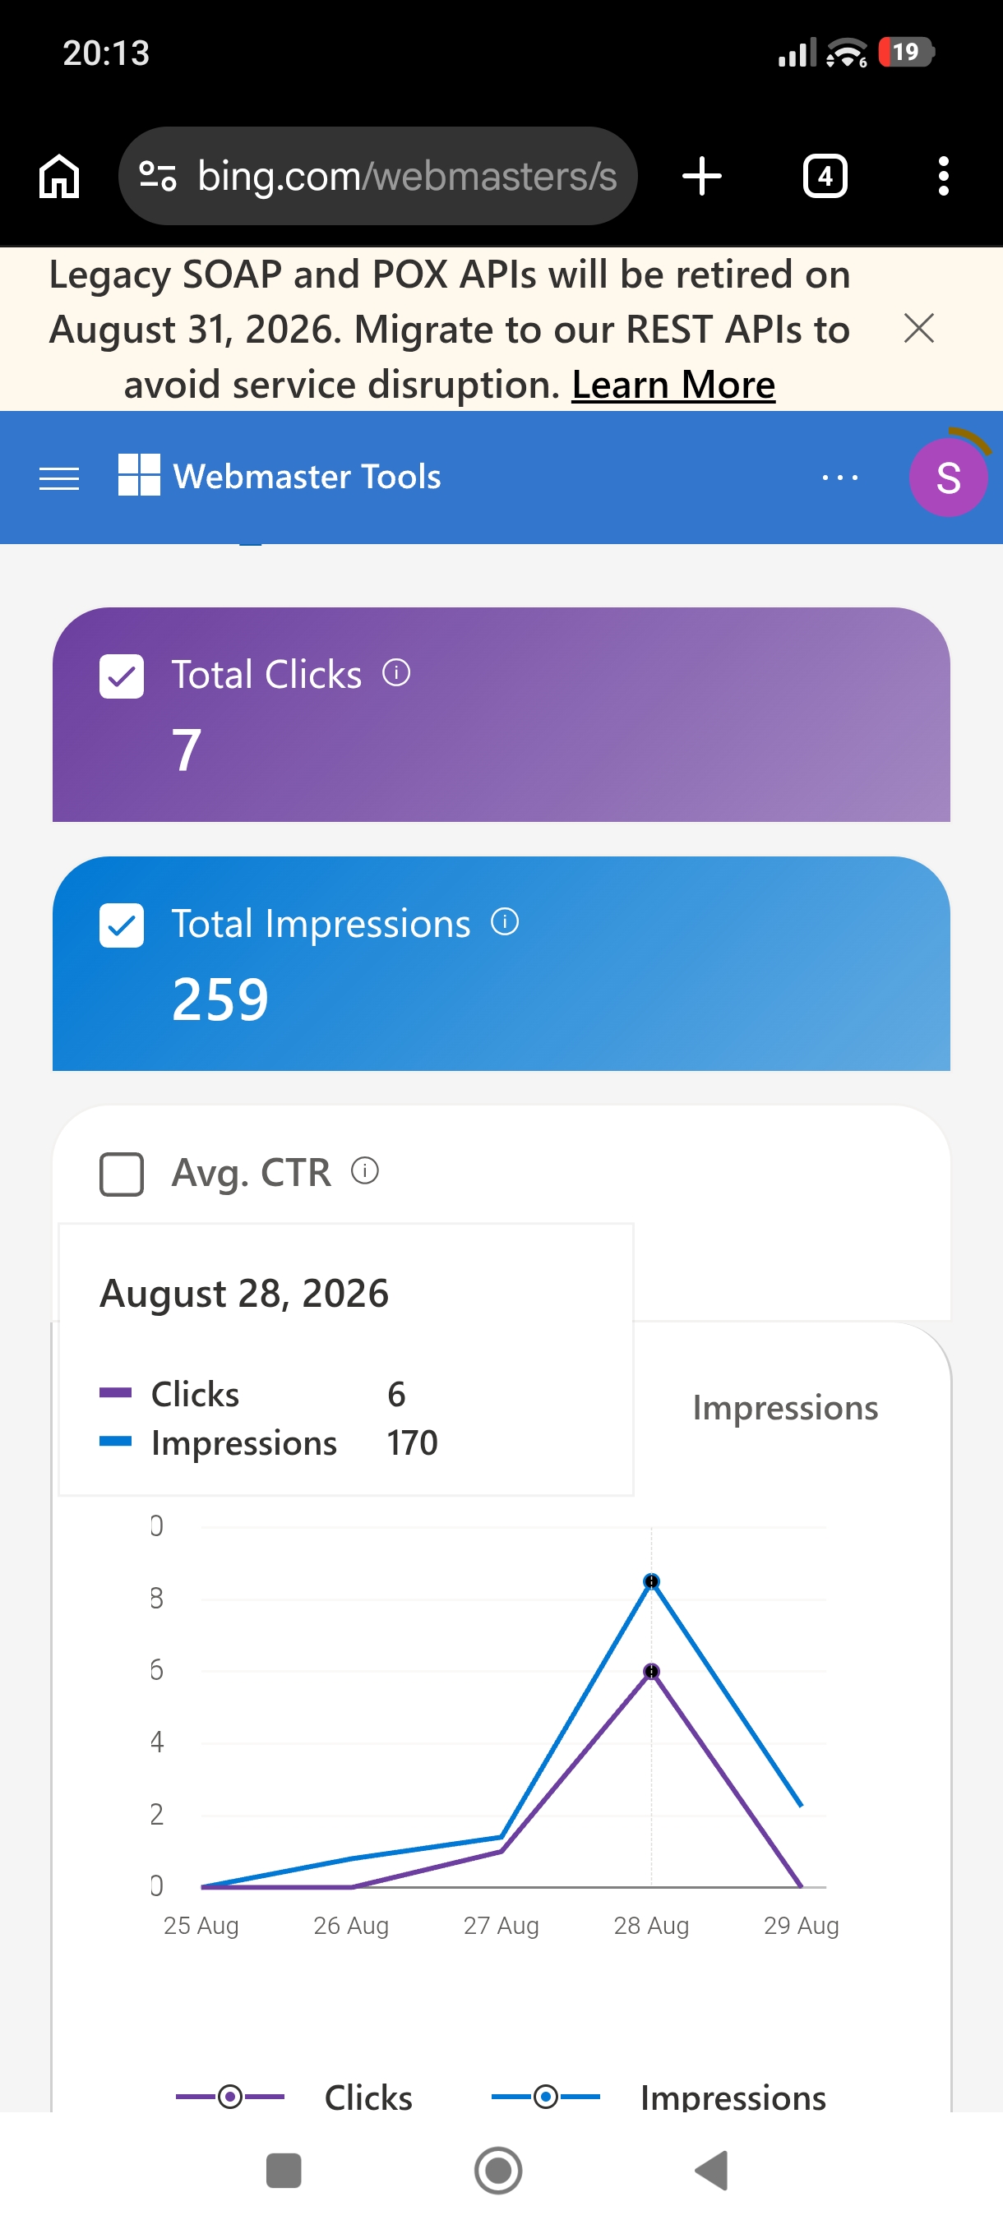Open the Webmaster Tools hamburger menu

[x=59, y=478]
